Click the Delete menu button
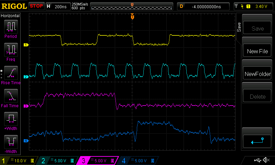 [257, 96]
